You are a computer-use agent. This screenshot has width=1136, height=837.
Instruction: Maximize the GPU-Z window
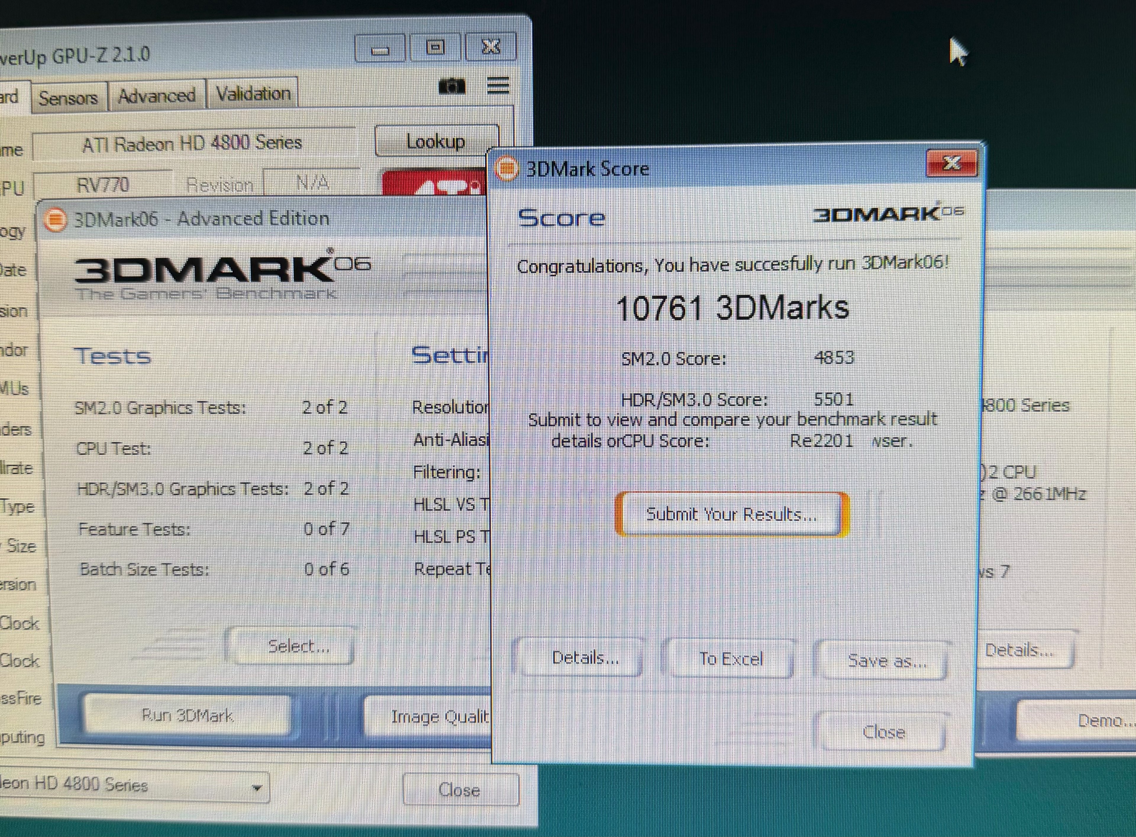pyautogui.click(x=435, y=48)
